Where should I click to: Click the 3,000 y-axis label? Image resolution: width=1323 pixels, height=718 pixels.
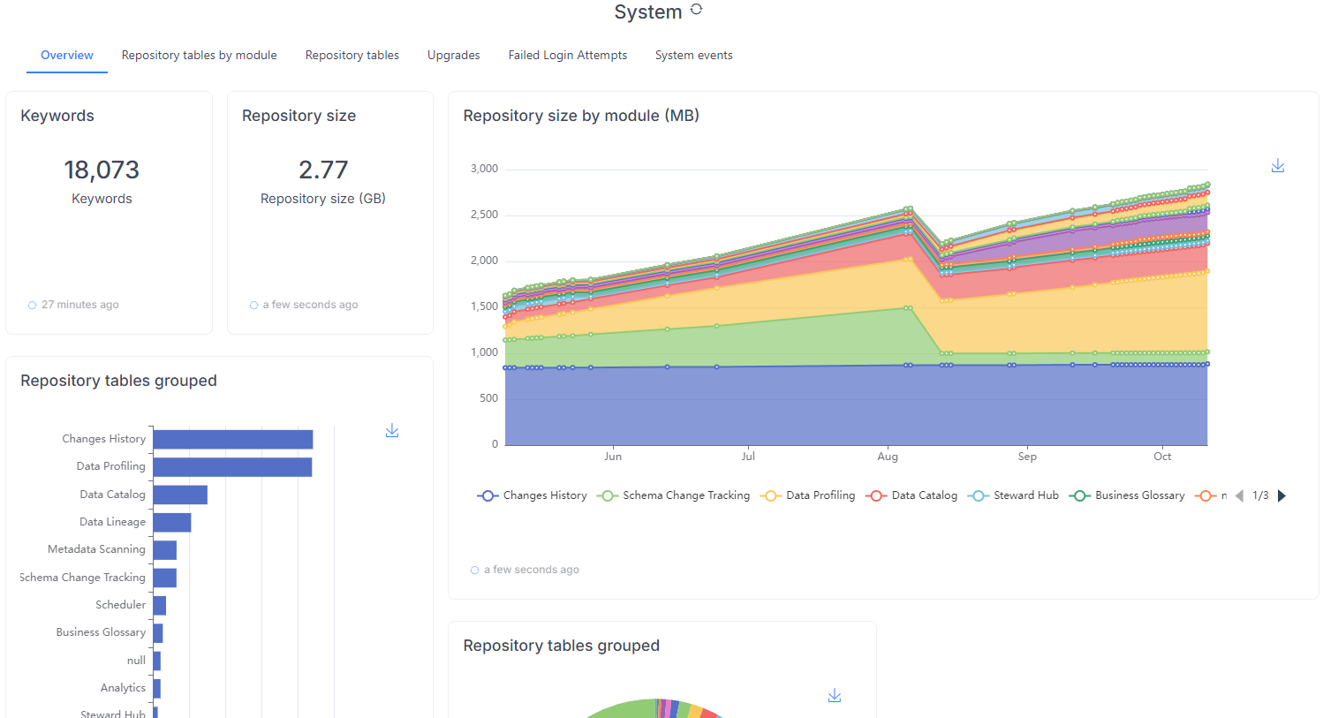[484, 169]
